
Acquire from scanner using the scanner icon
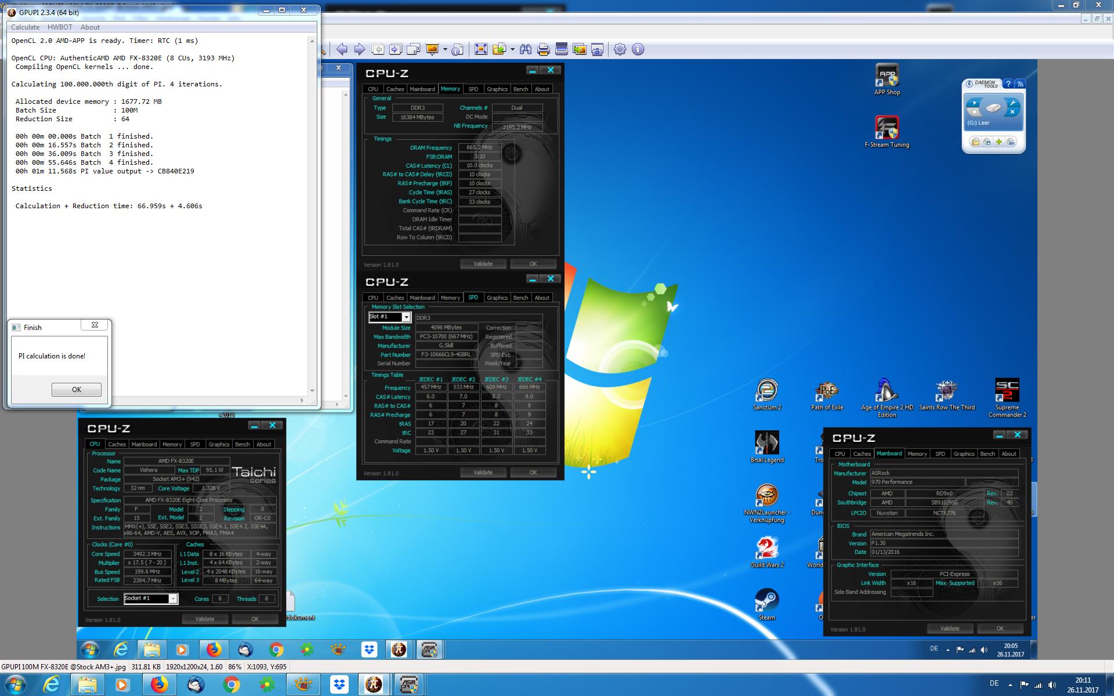click(561, 49)
